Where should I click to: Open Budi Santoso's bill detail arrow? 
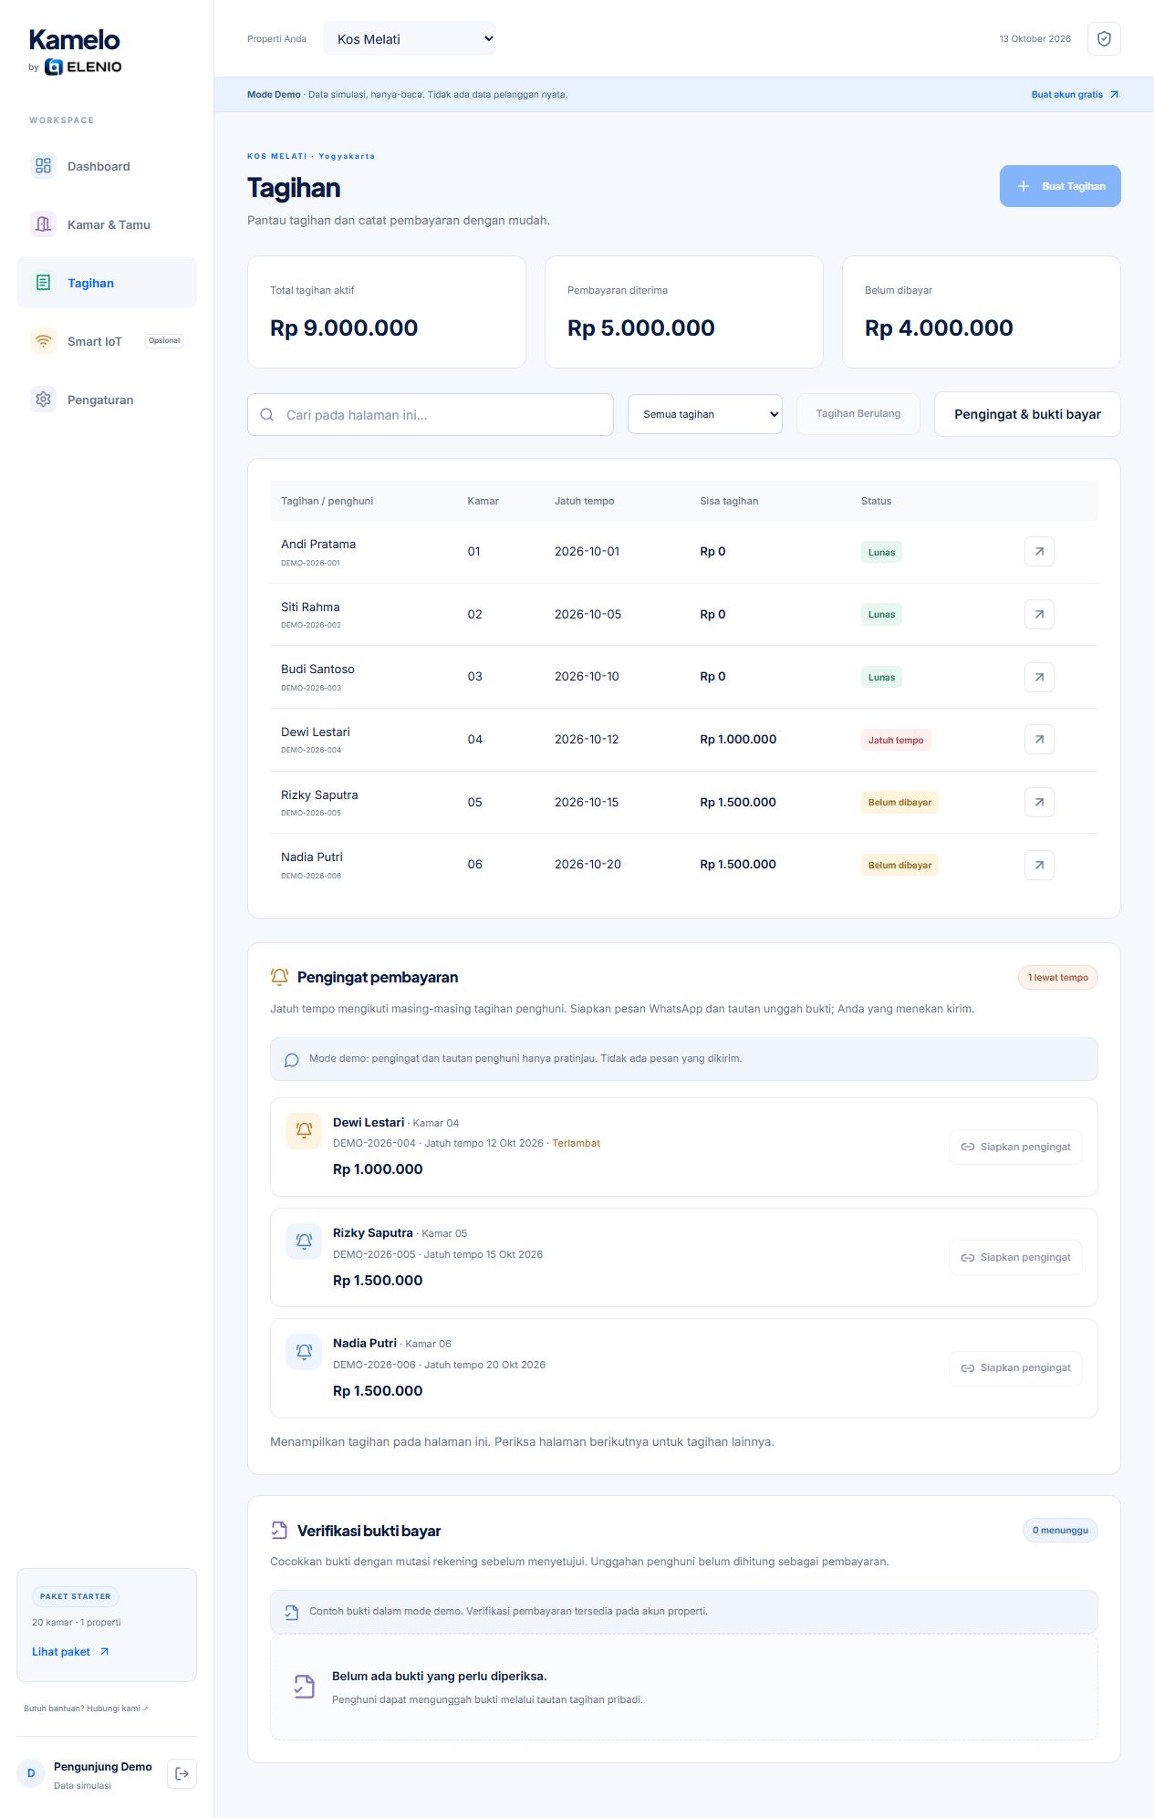click(1039, 677)
